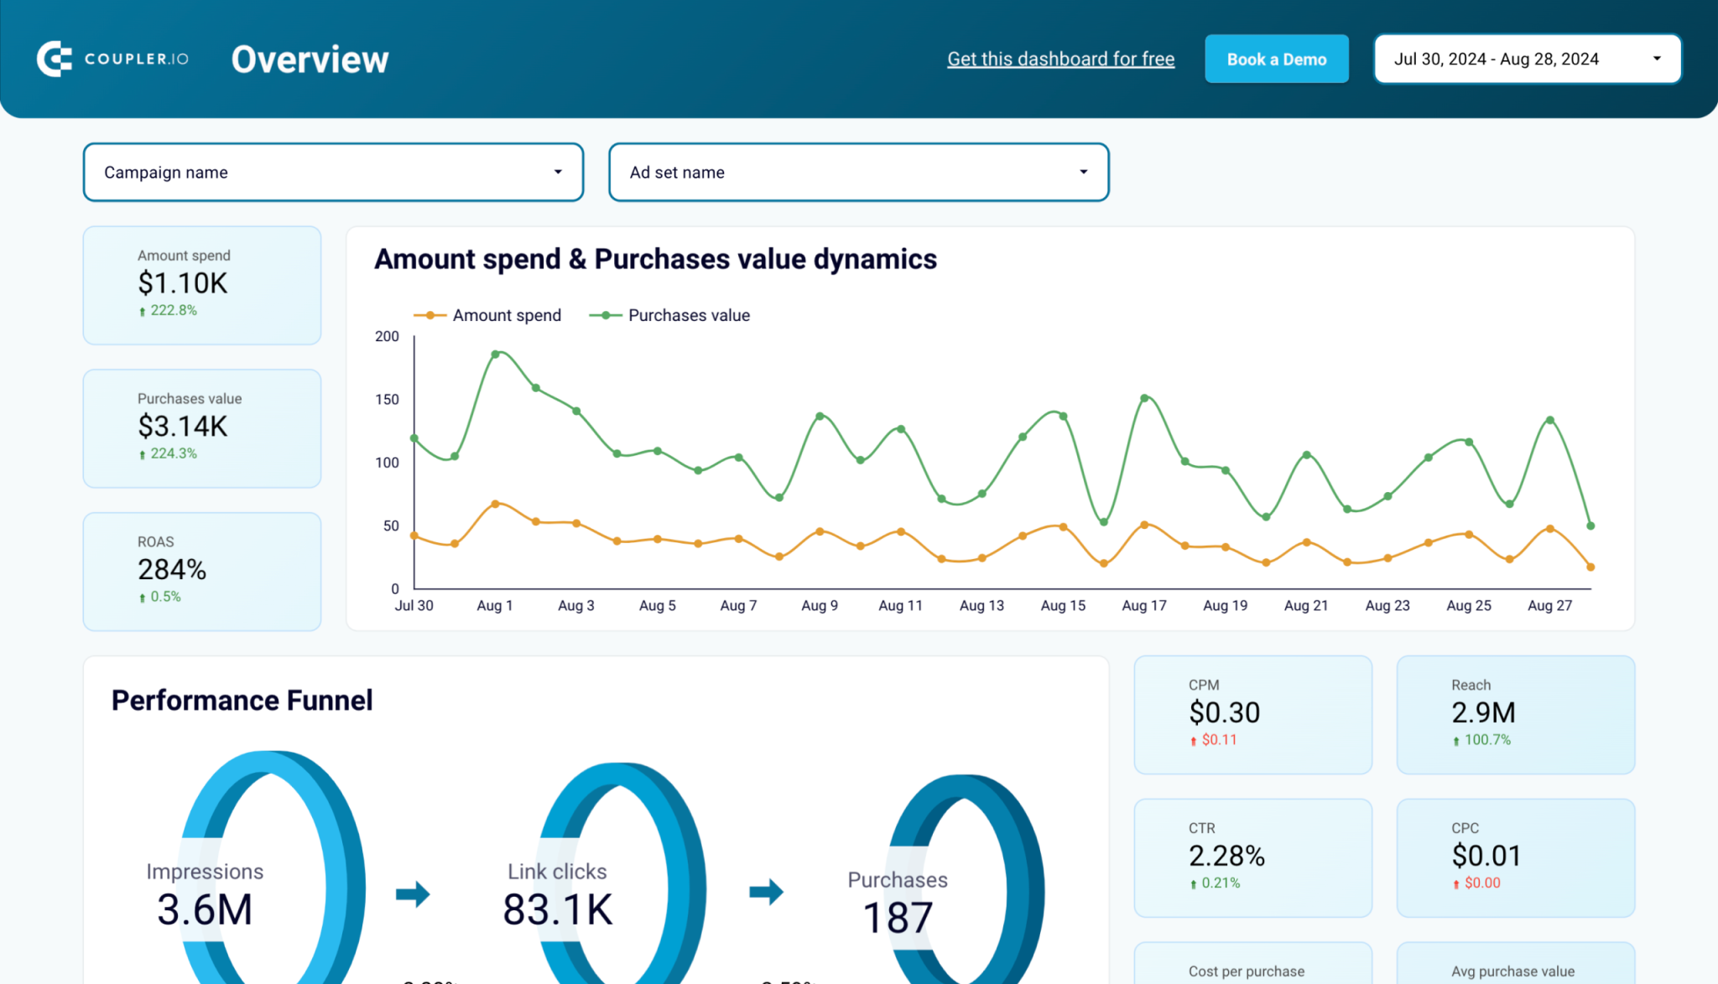The width and height of the screenshot is (1718, 984).
Task: Click the orange Amount spend legend marker
Action: click(430, 315)
